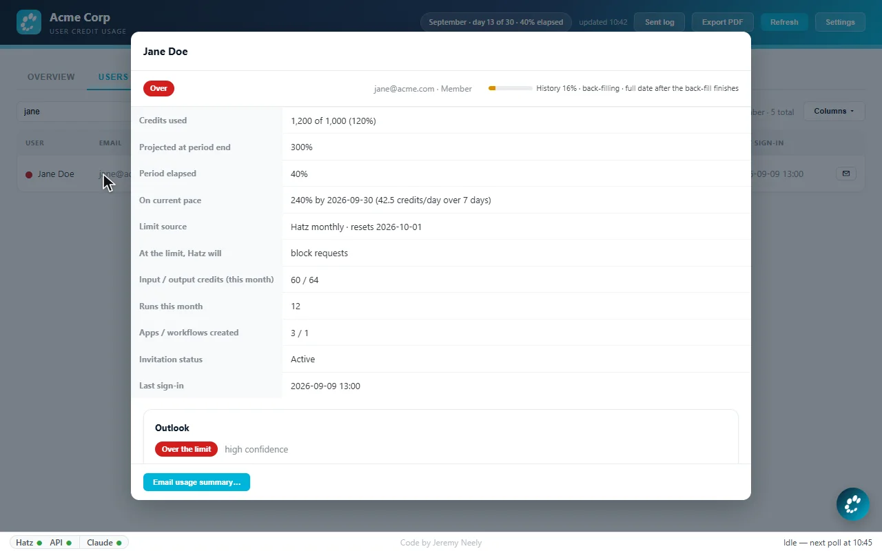
Task: Click the Email usage summary button
Action: [x=196, y=482]
